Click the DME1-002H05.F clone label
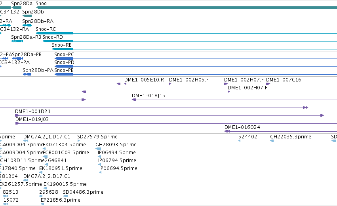This screenshot has height=206, width=337. 189,80
